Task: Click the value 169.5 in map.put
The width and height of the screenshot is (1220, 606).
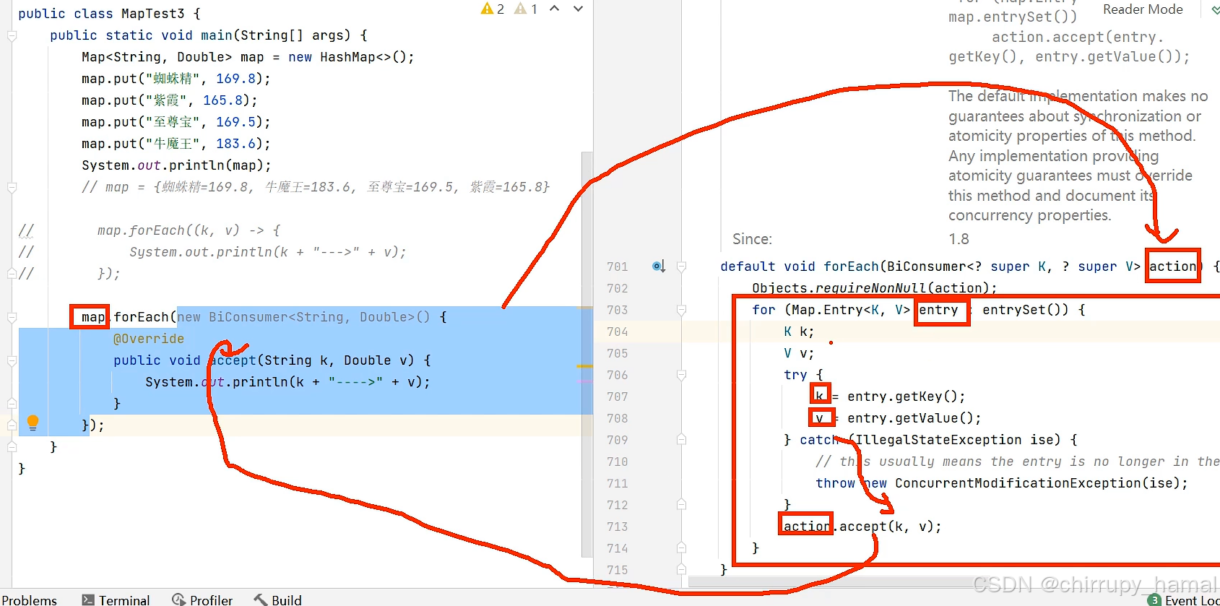Action: pos(236,122)
